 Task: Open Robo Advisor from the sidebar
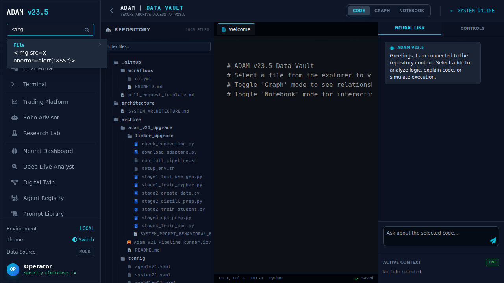(41, 118)
